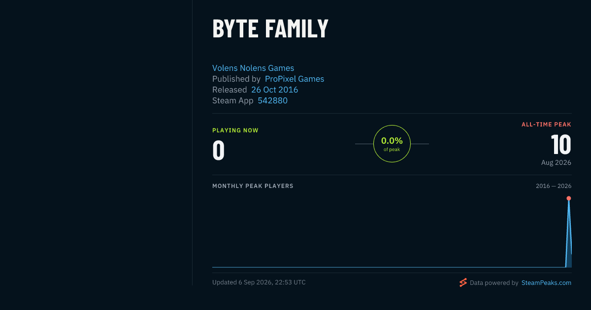Screen dimensions: 591x310
Task: Select the BYTE FAMILY title heading
Action: [270, 29]
